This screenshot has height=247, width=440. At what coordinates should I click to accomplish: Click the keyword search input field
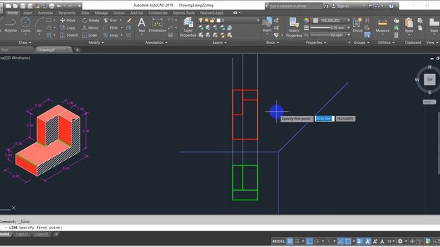coord(295,6)
